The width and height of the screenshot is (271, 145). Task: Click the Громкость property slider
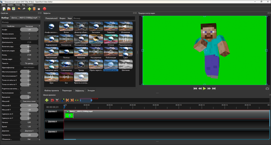[29, 135]
